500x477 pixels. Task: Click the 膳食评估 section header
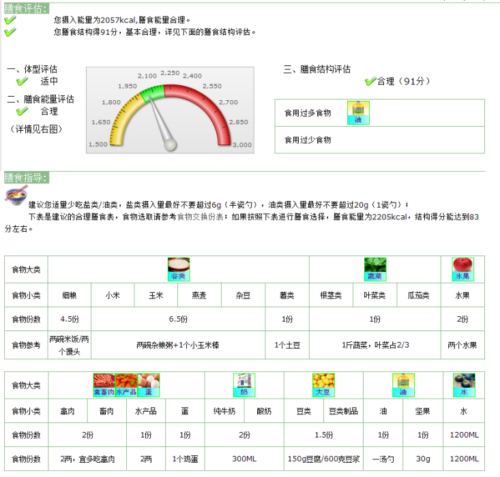(x=27, y=9)
